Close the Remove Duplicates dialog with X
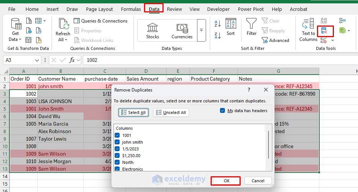The width and height of the screenshot is (358, 192). click(266, 90)
